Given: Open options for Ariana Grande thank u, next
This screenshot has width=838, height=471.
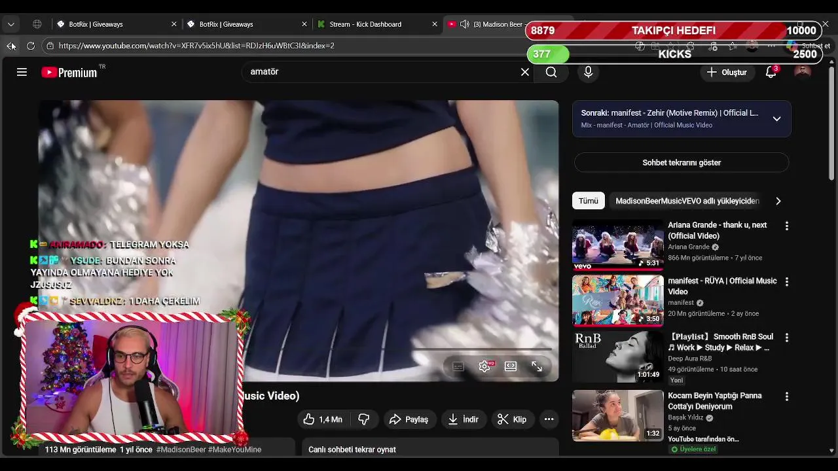Looking at the screenshot, I should click(787, 226).
